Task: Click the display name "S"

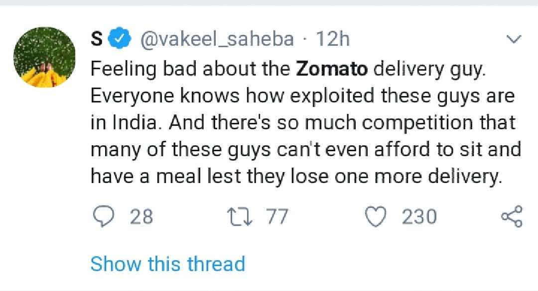Action: click(98, 39)
